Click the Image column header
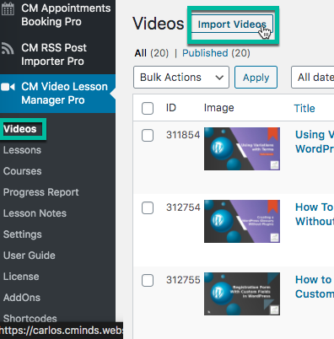 [219, 108]
